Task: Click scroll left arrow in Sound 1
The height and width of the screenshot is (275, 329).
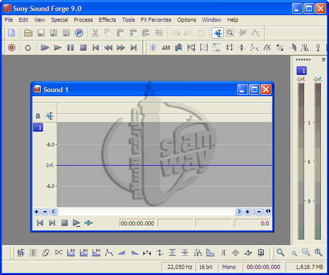Action: point(53,211)
